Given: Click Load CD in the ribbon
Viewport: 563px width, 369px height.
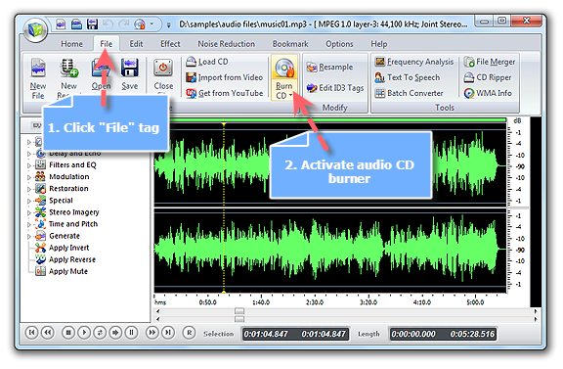Looking at the screenshot, I should click(x=207, y=62).
